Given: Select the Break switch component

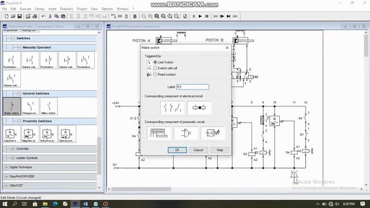Looking at the screenshot, I should (x=12, y=106).
